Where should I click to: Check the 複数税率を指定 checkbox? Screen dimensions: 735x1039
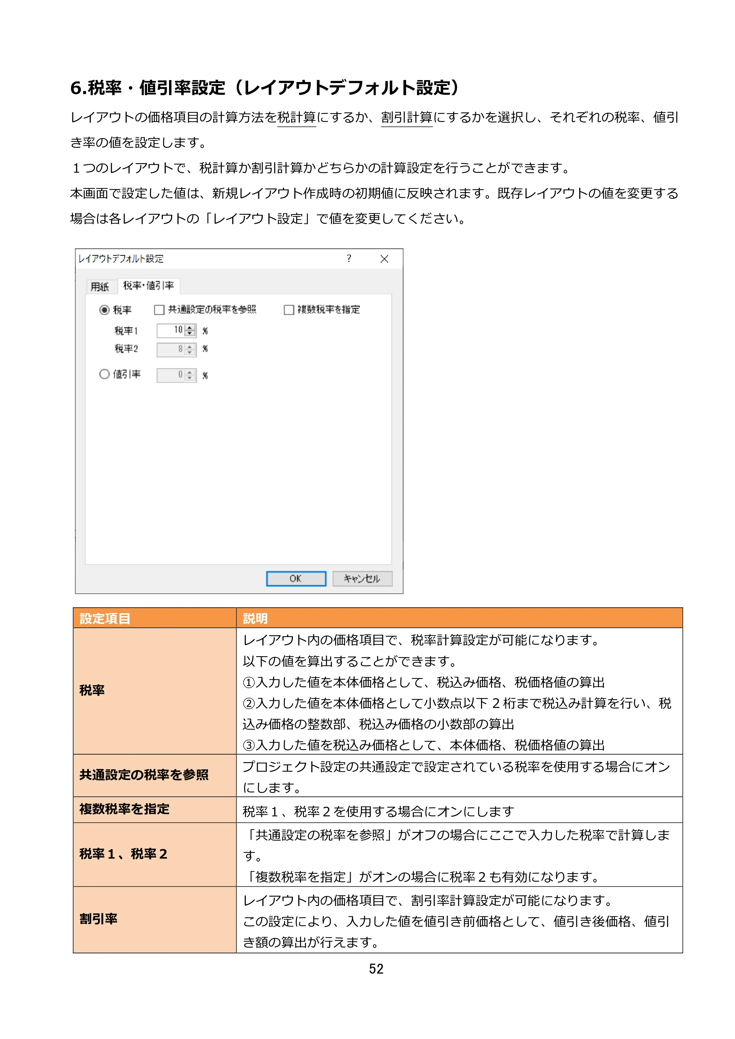(289, 310)
